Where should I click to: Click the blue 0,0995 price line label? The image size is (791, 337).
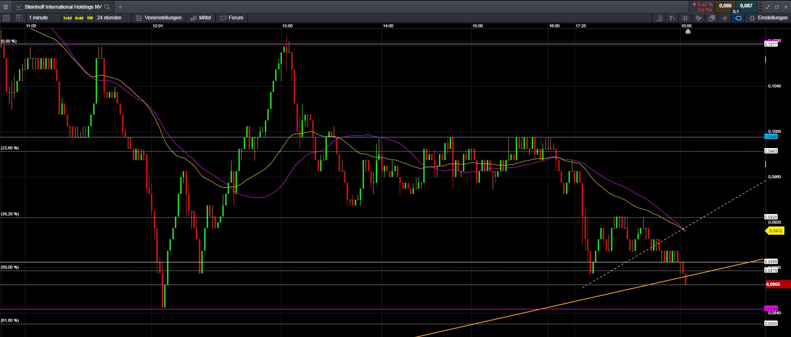[x=771, y=137]
